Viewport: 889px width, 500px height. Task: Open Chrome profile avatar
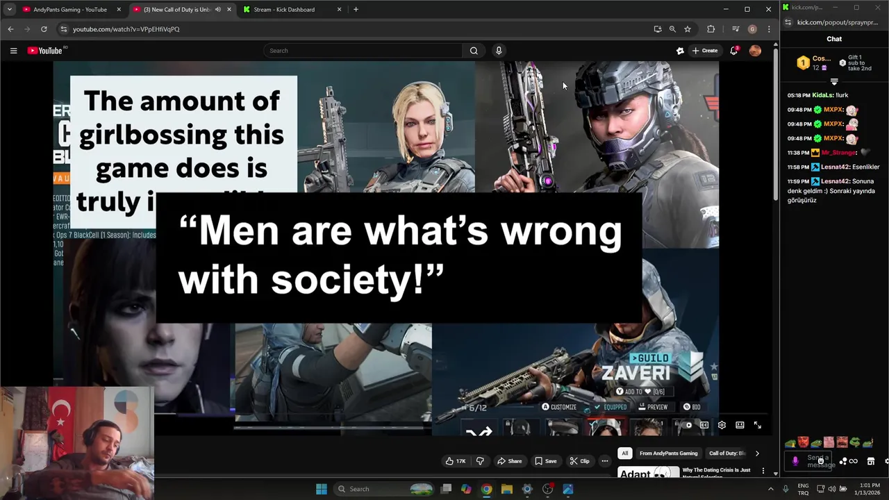(x=752, y=29)
